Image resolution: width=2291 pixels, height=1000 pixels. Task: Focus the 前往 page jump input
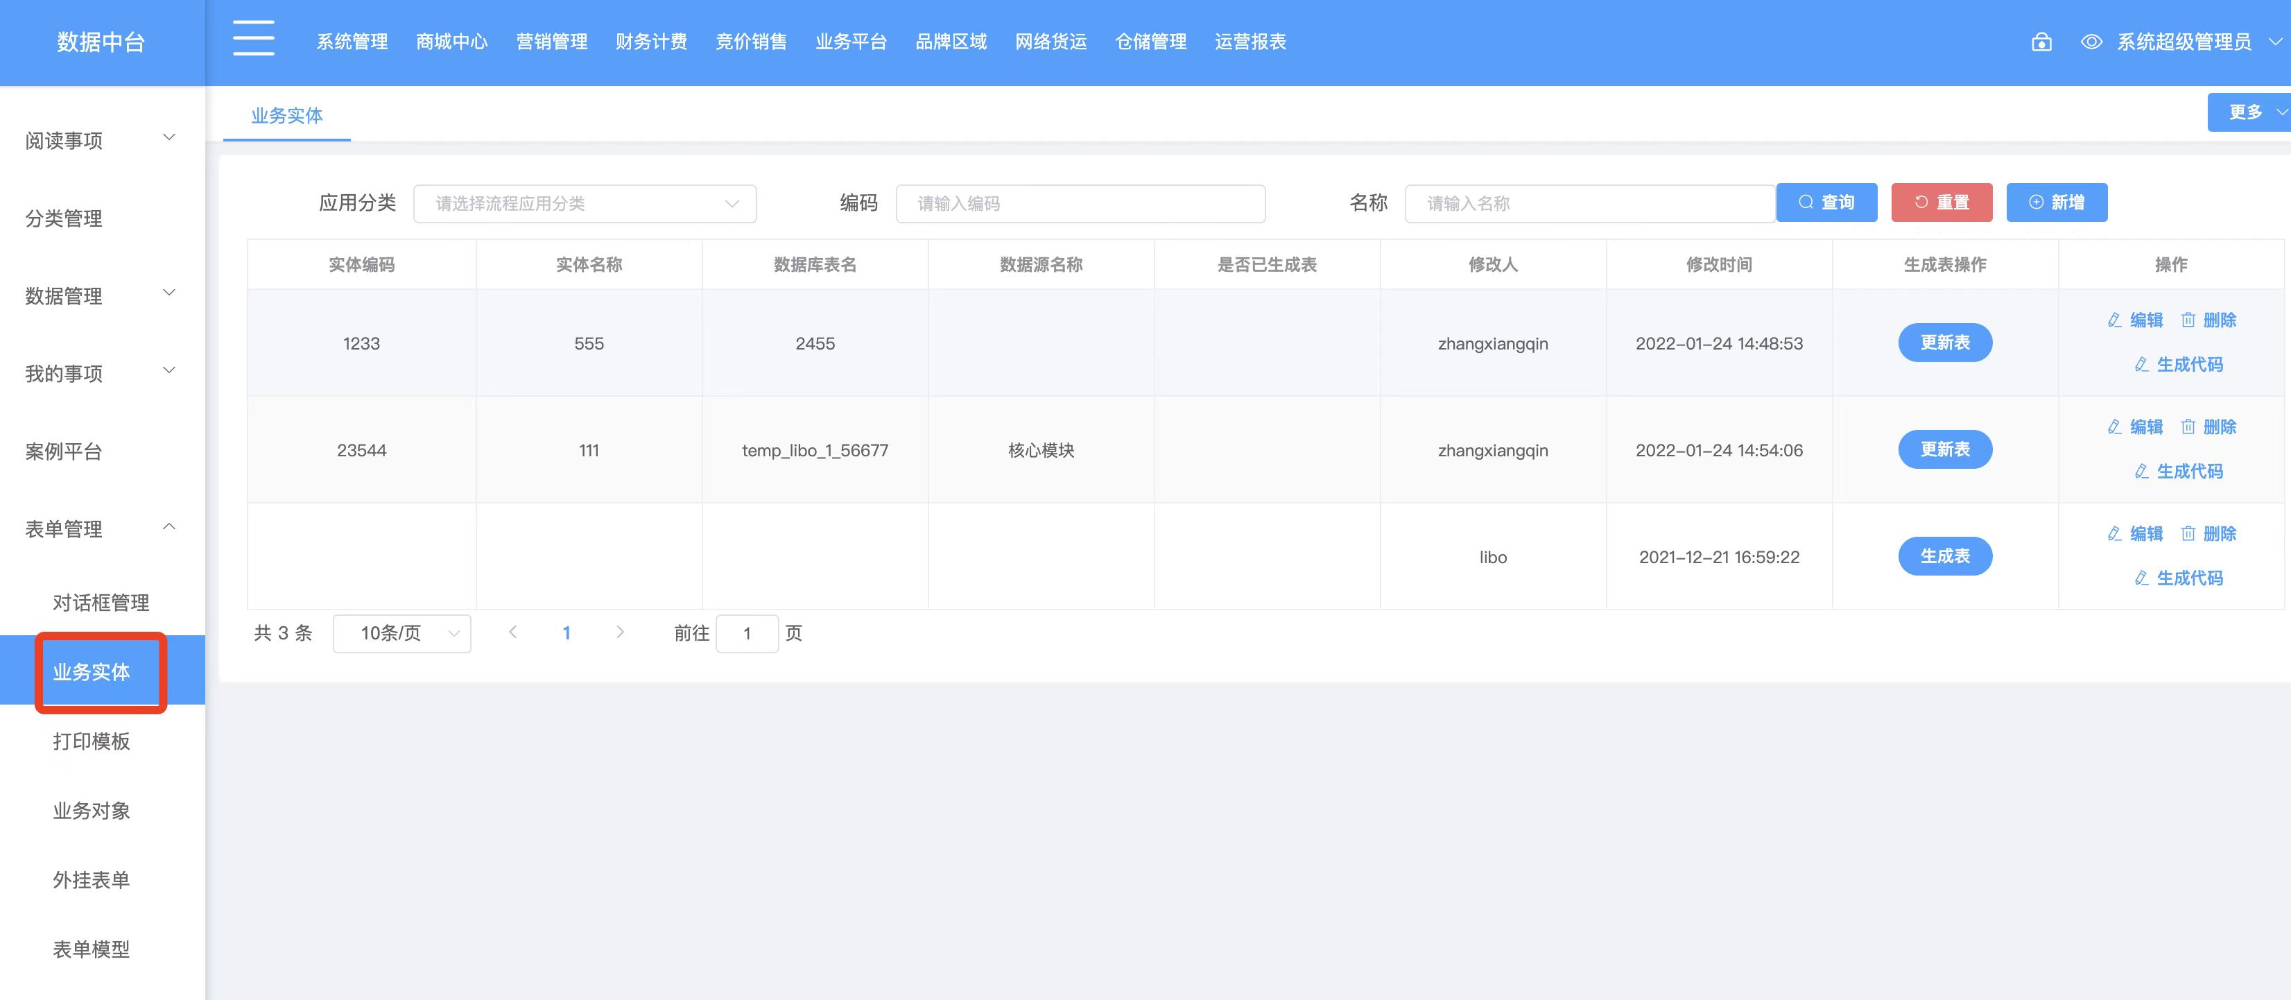[747, 633]
